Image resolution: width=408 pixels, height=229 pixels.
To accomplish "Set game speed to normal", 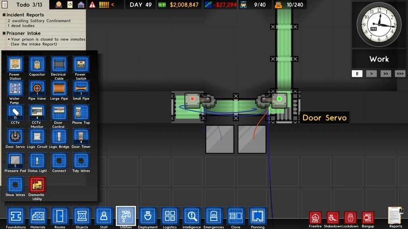I will click(371, 74).
